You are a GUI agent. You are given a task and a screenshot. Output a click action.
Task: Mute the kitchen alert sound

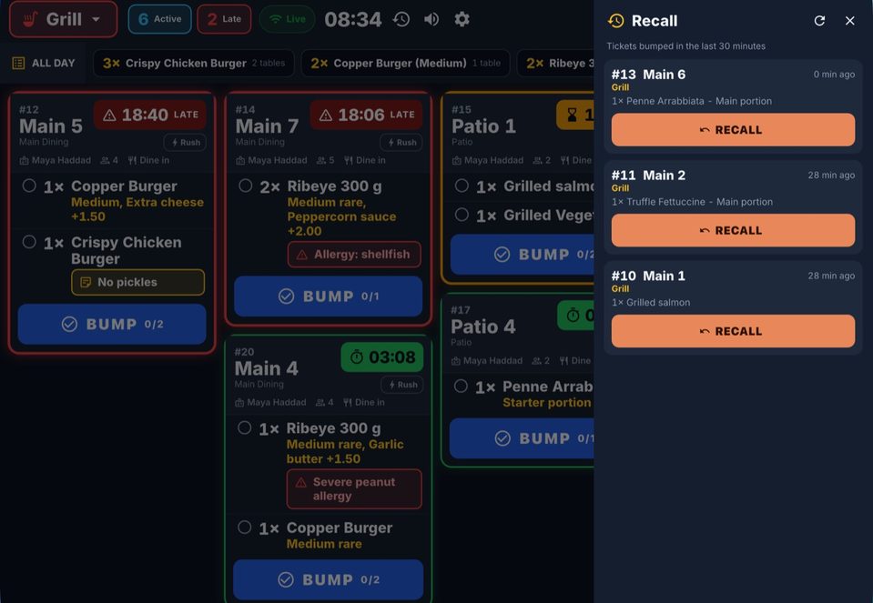point(431,19)
